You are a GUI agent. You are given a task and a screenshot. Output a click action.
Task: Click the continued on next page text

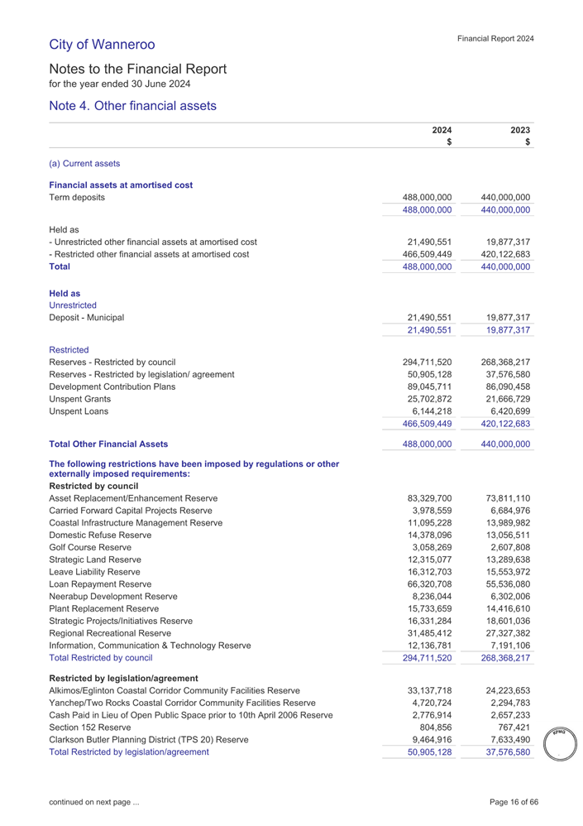click(x=94, y=802)
